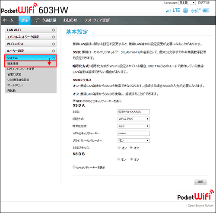Open the プライバシーセパレーター dropdown

[133, 140]
